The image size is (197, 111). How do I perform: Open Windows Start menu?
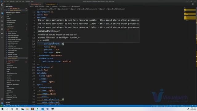2,109
